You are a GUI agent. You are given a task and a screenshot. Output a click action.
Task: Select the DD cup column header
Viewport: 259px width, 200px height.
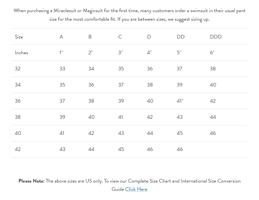[x=181, y=37]
